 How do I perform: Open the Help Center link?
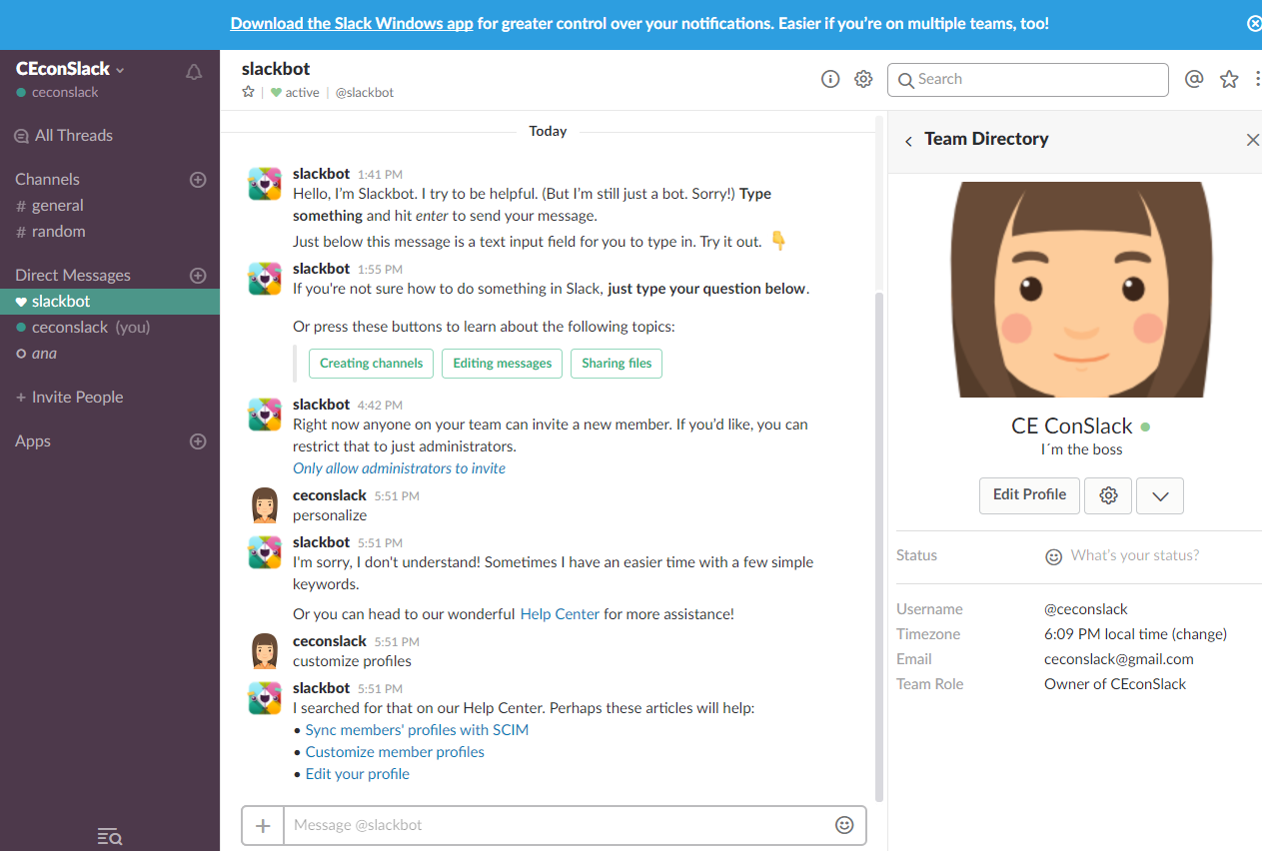coord(560,614)
